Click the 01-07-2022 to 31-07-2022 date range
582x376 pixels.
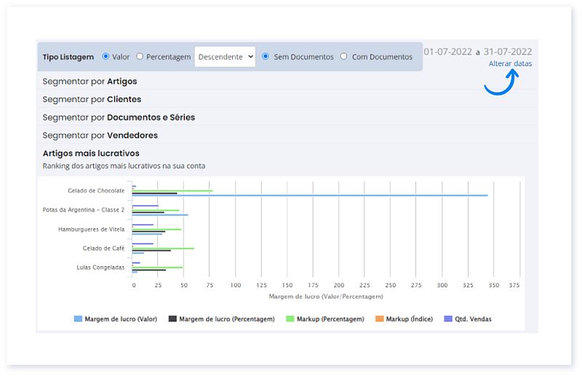477,52
